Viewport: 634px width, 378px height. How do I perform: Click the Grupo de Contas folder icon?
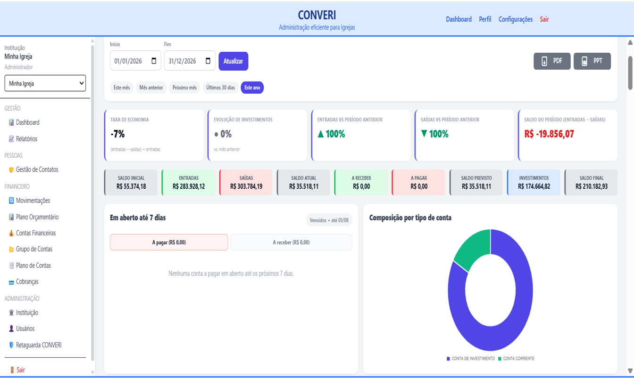pyautogui.click(x=11, y=249)
